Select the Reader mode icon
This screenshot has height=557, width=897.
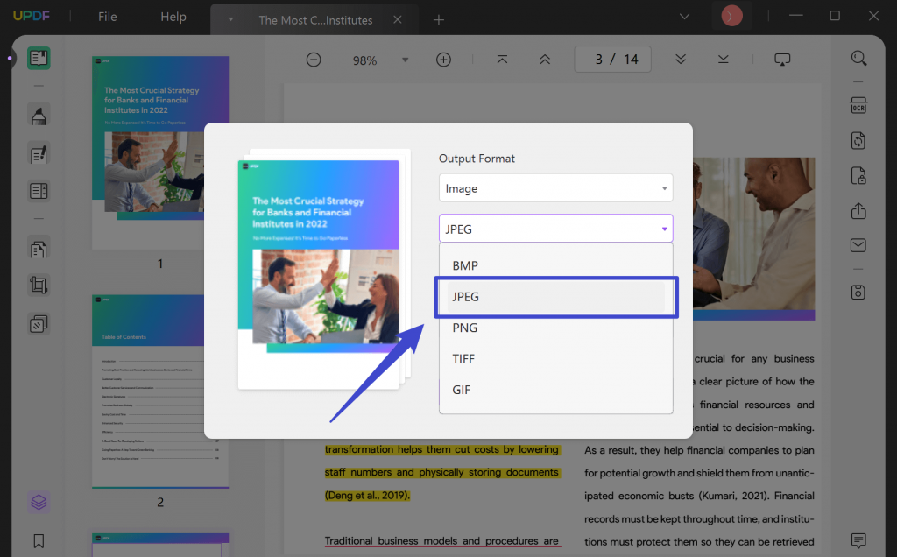point(39,59)
